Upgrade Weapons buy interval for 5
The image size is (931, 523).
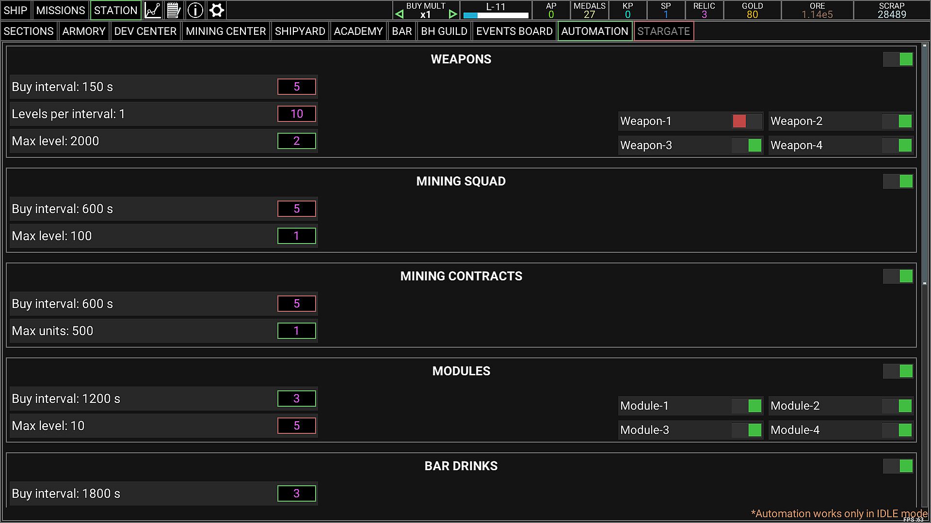tap(296, 87)
